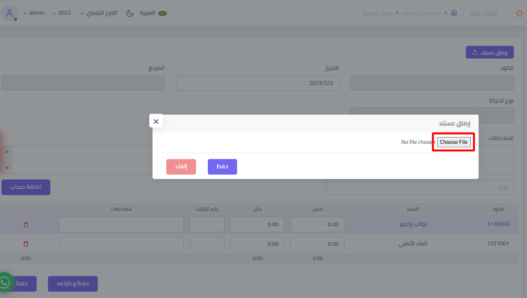This screenshot has height=298, width=527.
Task: Switch language via العربية selector
Action: pos(153,13)
